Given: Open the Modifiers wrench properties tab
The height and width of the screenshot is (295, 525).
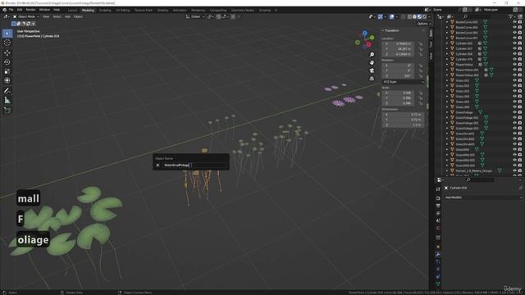Looking at the screenshot, I should pyautogui.click(x=438, y=254).
